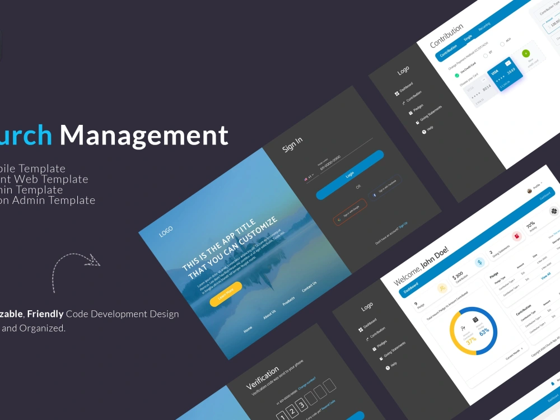Screen dimensions: 560x420
Task: Select the Use Credit Card radio option
Action: [x=456, y=76]
